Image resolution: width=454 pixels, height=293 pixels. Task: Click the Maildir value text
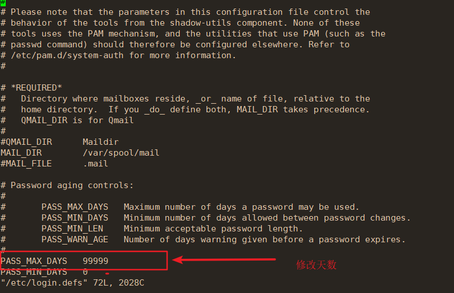point(100,142)
